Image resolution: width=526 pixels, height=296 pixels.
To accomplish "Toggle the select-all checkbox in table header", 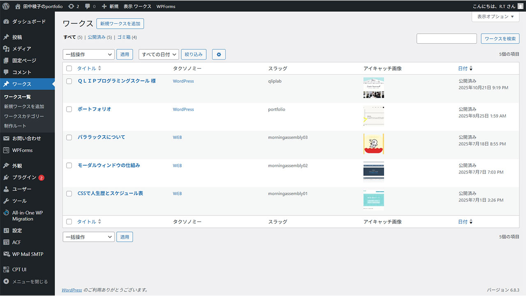I will (x=69, y=69).
